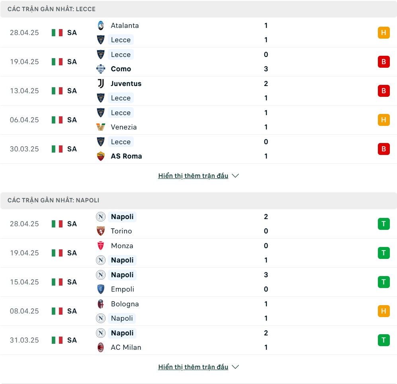Click the orange H badge for Atalanta-Lecce
The height and width of the screenshot is (384, 397).
point(383,33)
